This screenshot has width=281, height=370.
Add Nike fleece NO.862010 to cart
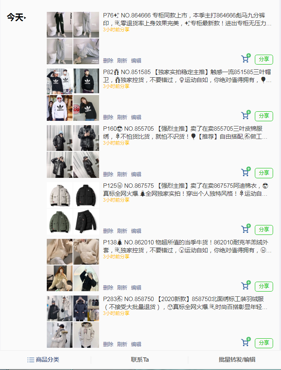click(x=246, y=285)
